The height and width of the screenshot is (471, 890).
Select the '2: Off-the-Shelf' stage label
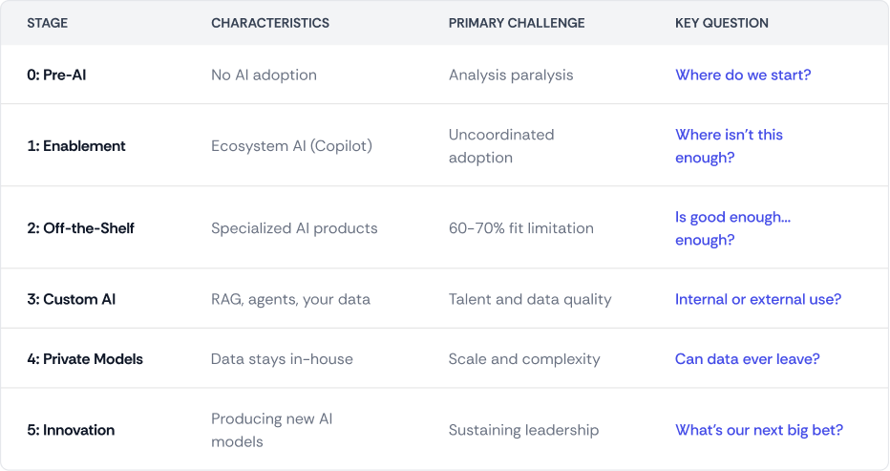[82, 228]
